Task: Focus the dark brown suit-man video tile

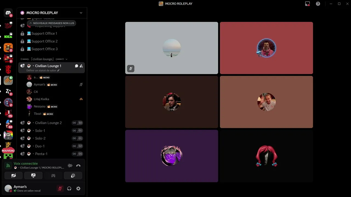Action: pos(172,102)
